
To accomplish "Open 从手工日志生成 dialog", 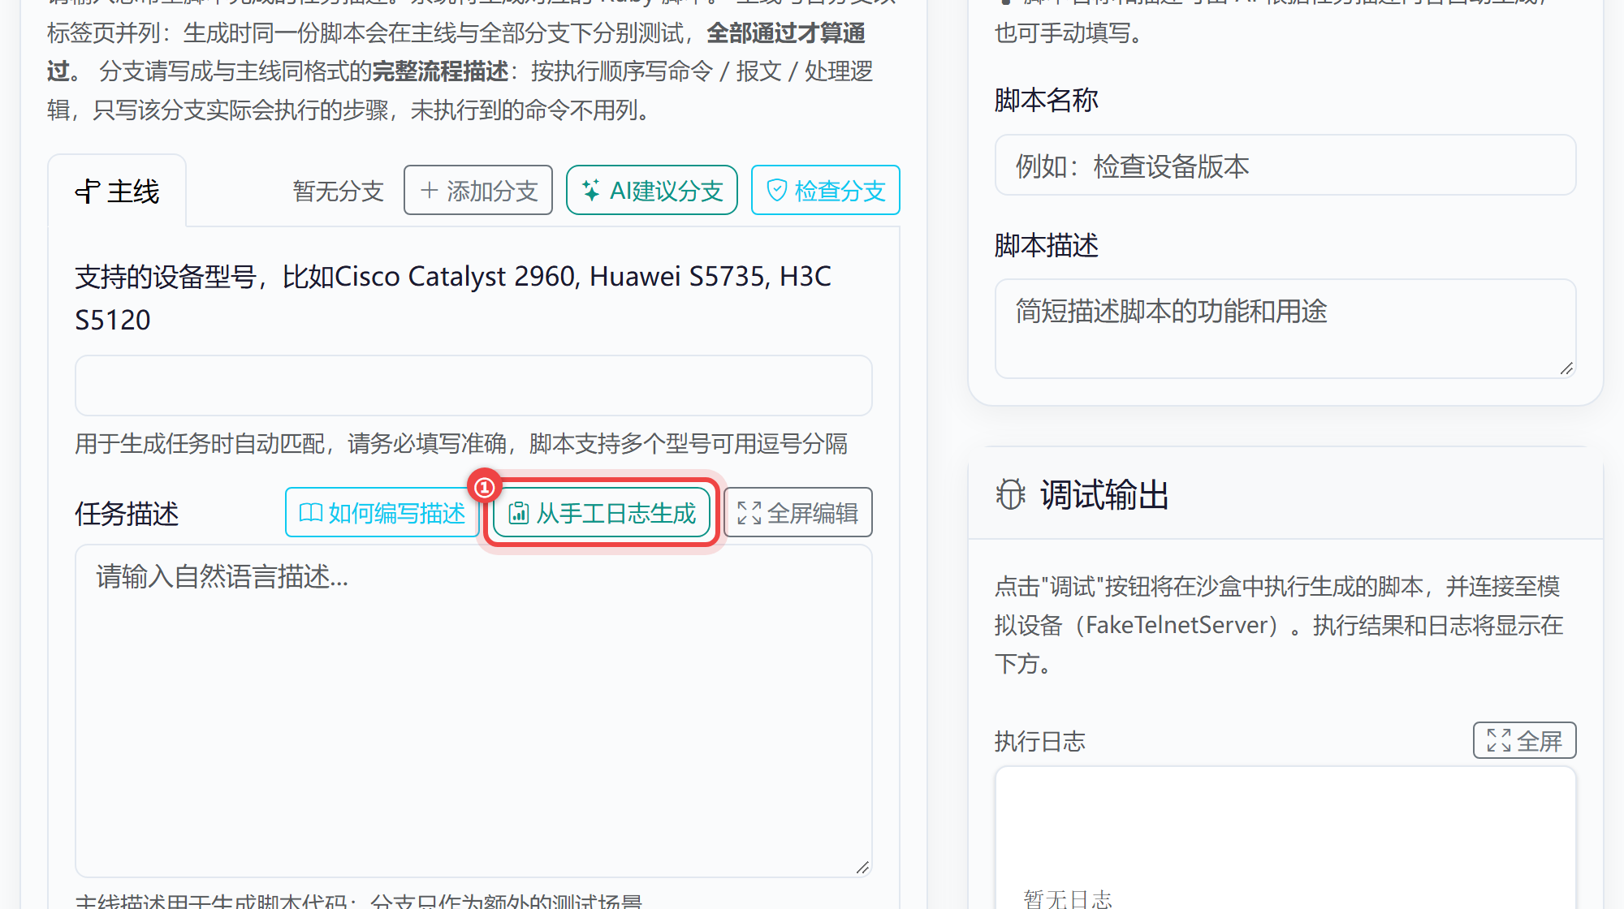I will 602,513.
